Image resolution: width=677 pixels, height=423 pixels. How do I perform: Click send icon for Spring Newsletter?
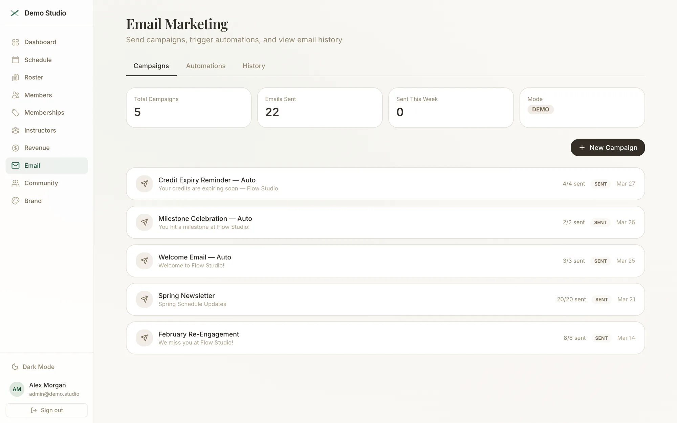(145, 299)
